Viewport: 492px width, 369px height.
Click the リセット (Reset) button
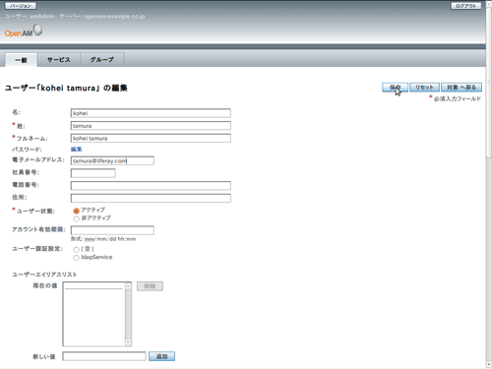coord(424,88)
